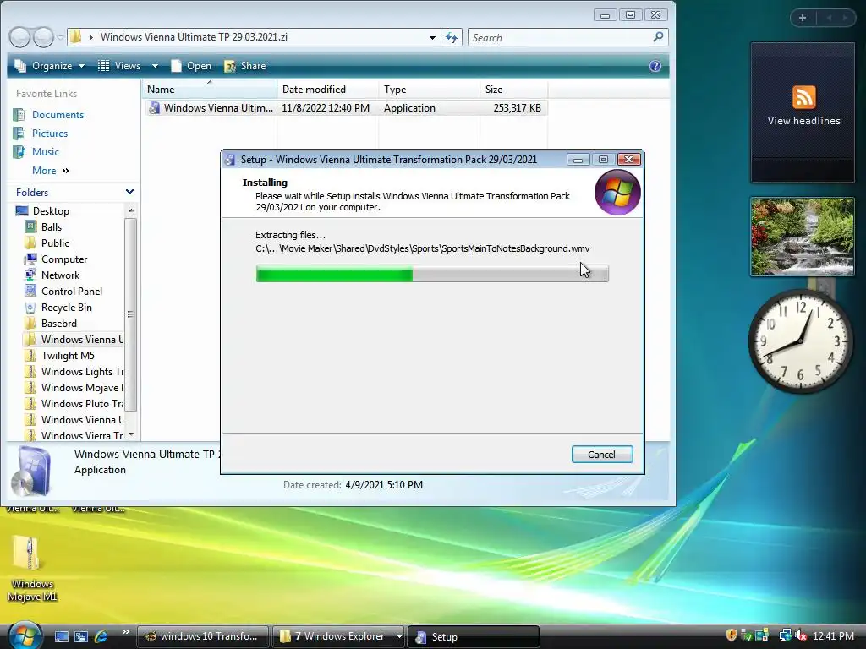Screen dimensions: 866x649
Task: Launch Internet Explorer from quick launch
Action: point(101,636)
